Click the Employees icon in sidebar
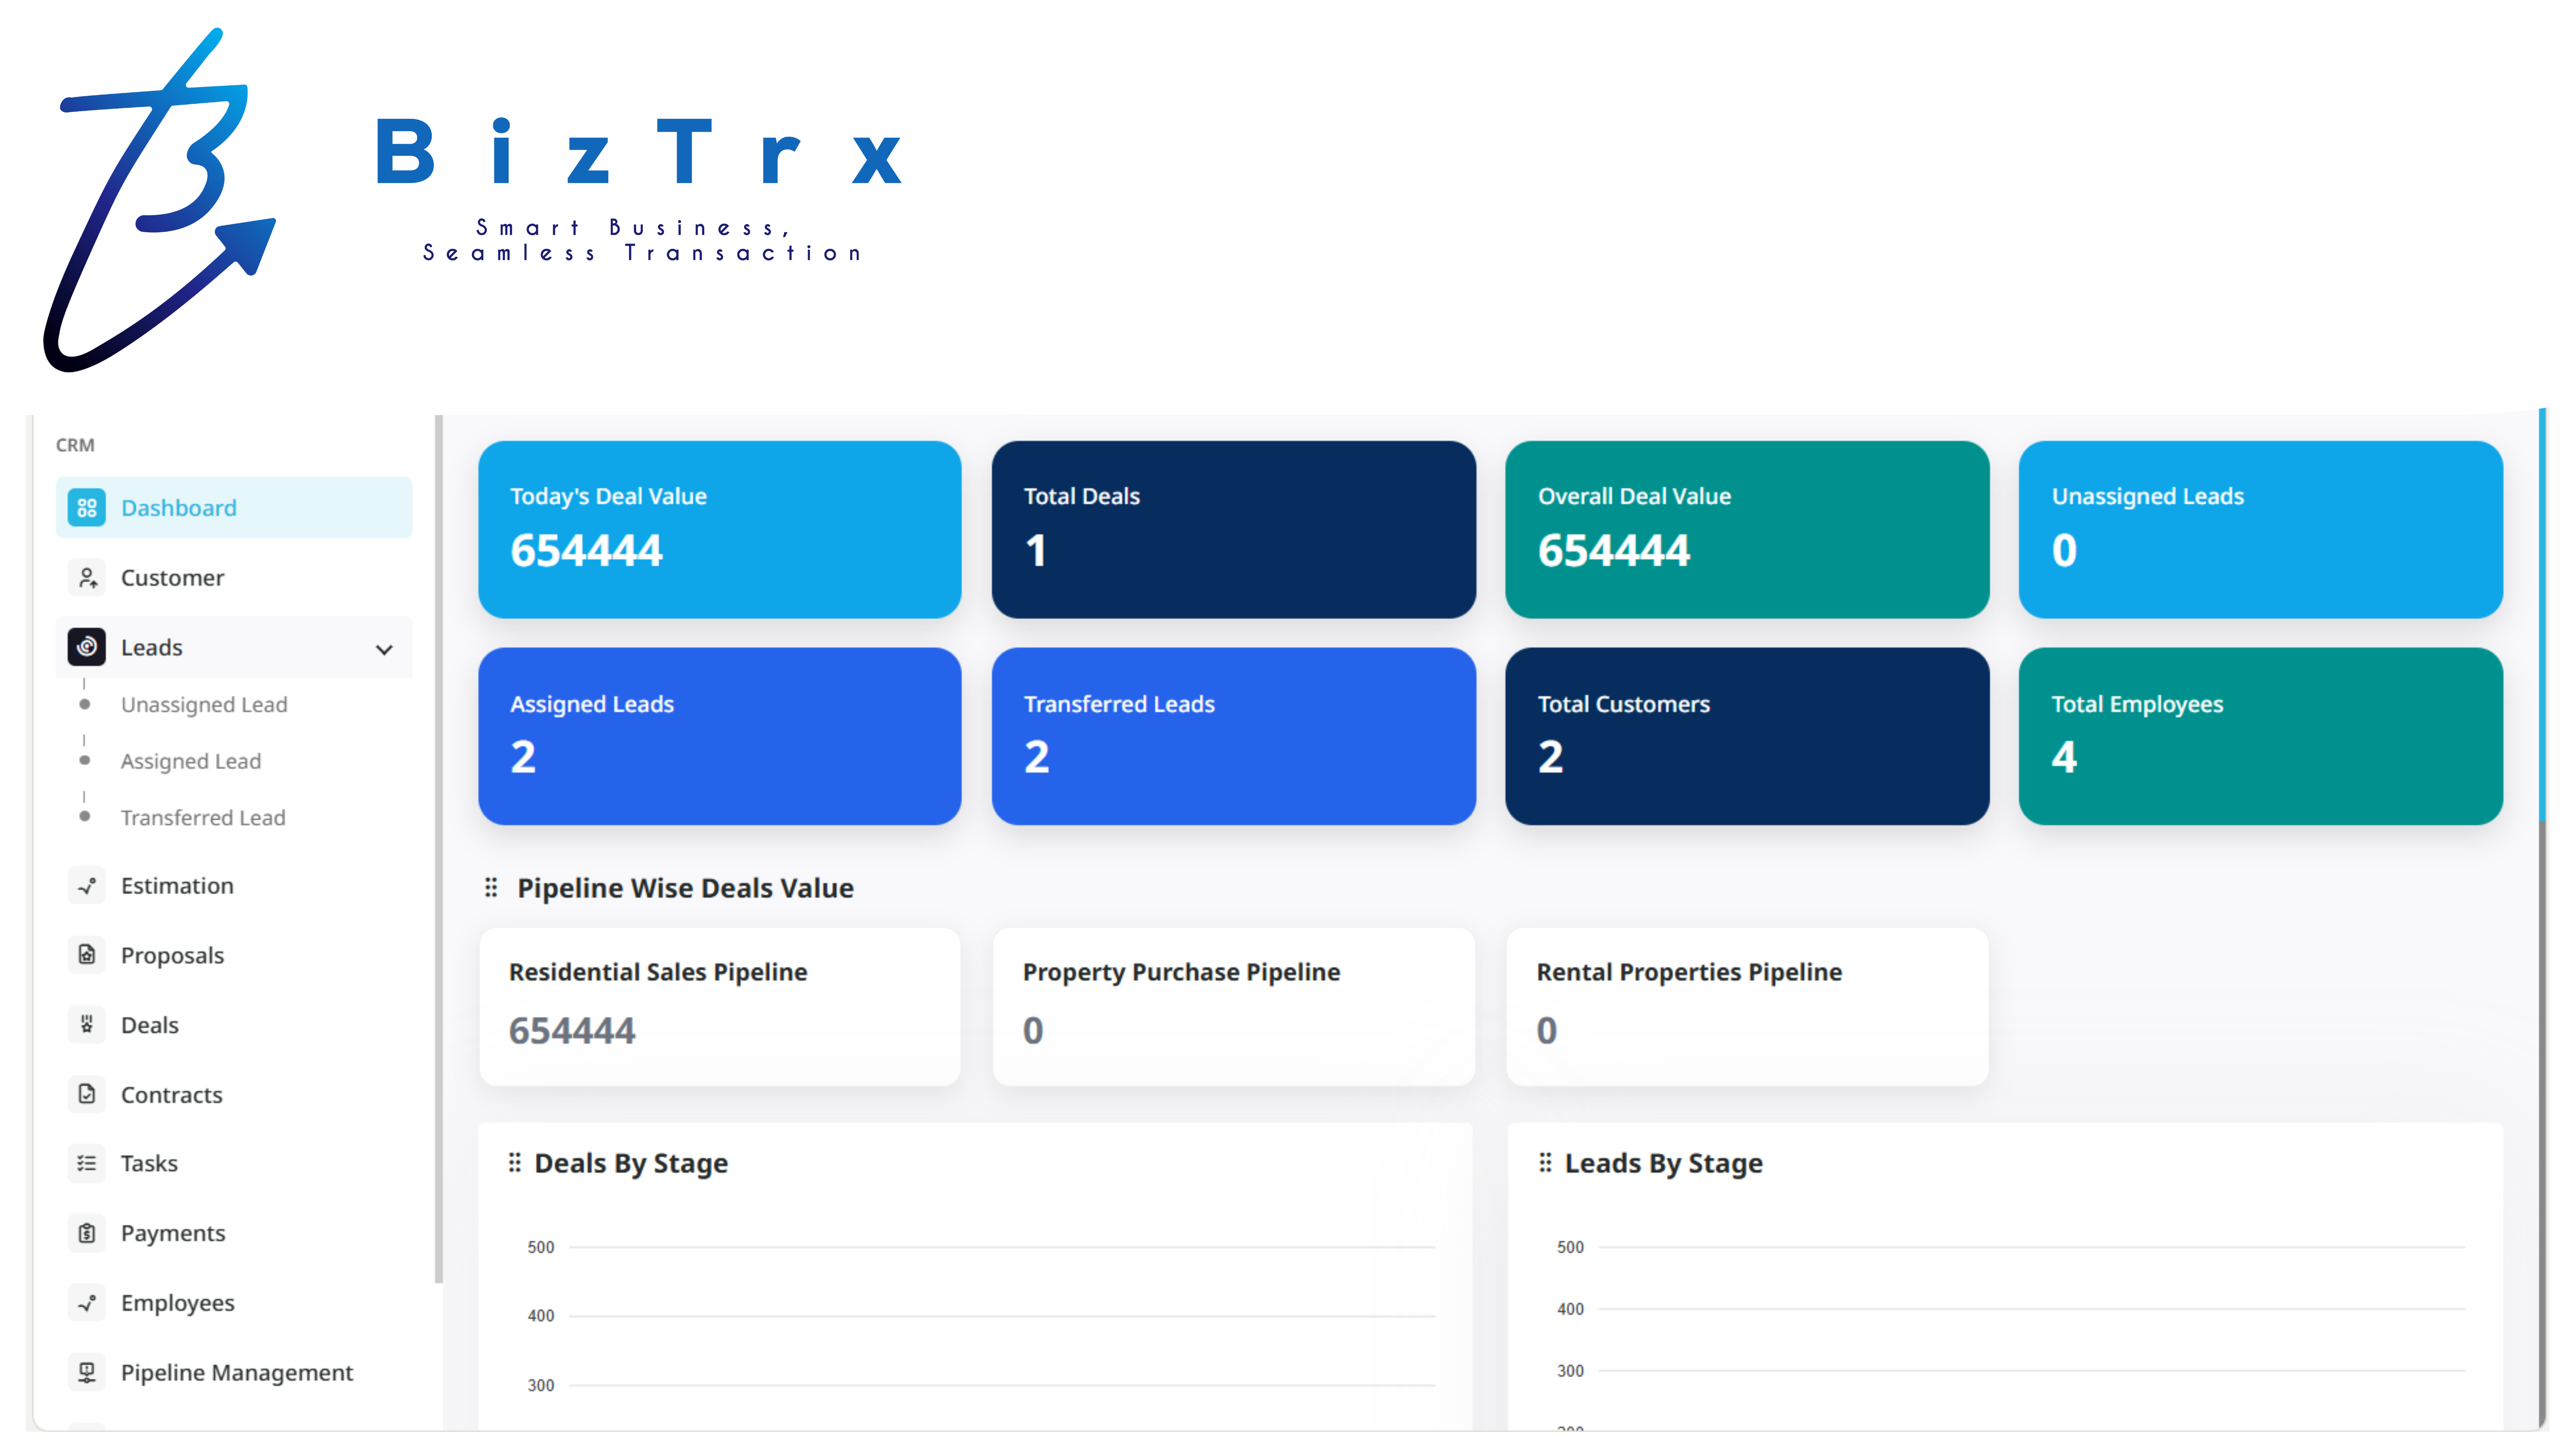The image size is (2575, 1448). (x=87, y=1303)
